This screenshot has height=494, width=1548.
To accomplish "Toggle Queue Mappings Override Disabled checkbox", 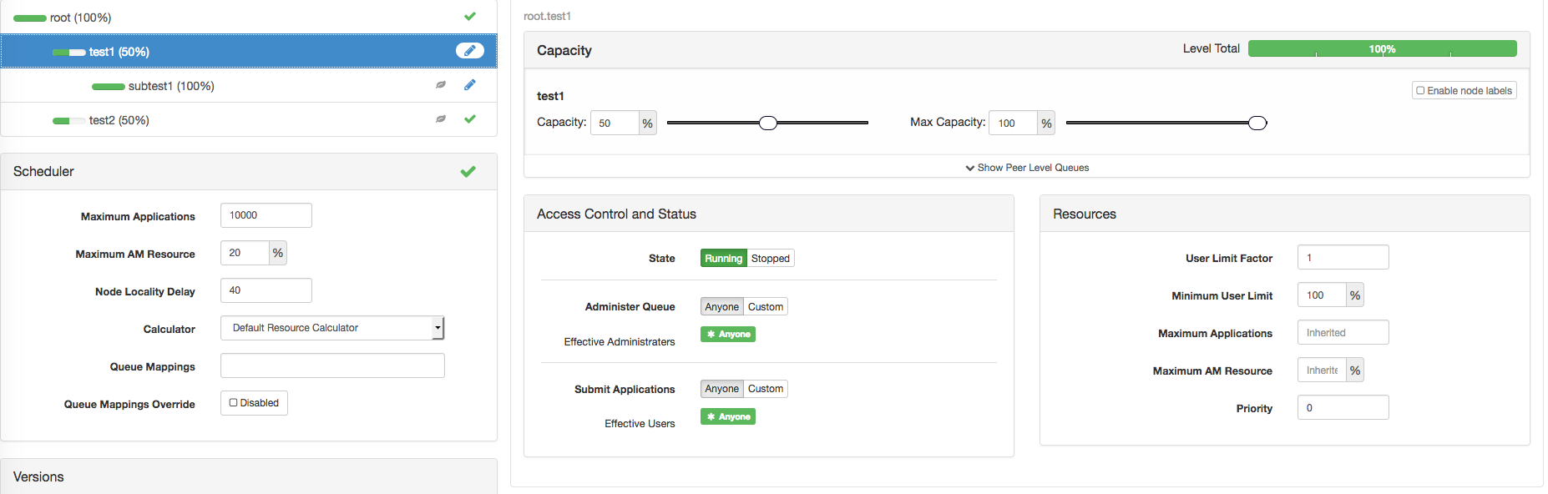I will (x=234, y=403).
